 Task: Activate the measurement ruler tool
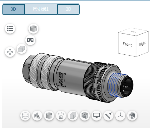pos(108,116)
